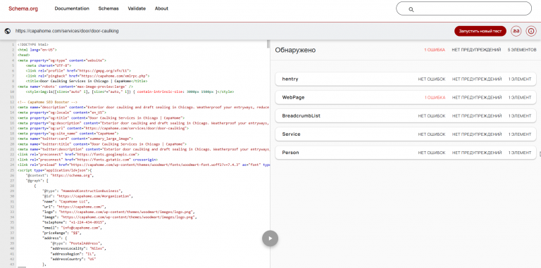
Task: Open the language selector icon
Action: pyautogui.click(x=516, y=31)
